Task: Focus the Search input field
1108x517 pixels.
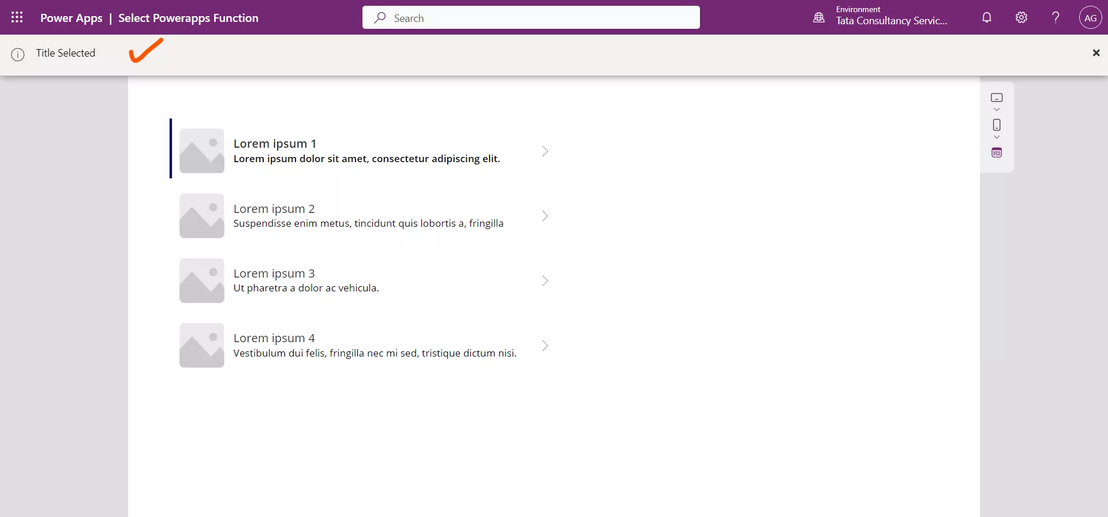Action: point(531,18)
